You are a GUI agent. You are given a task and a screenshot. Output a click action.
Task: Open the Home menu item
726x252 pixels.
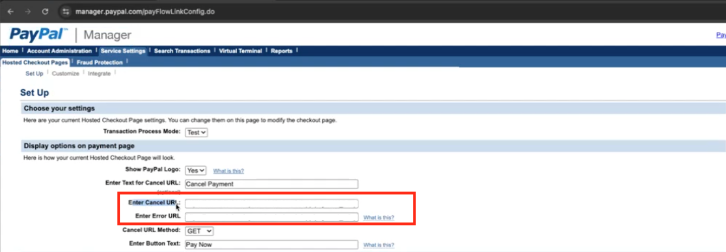pyautogui.click(x=10, y=51)
